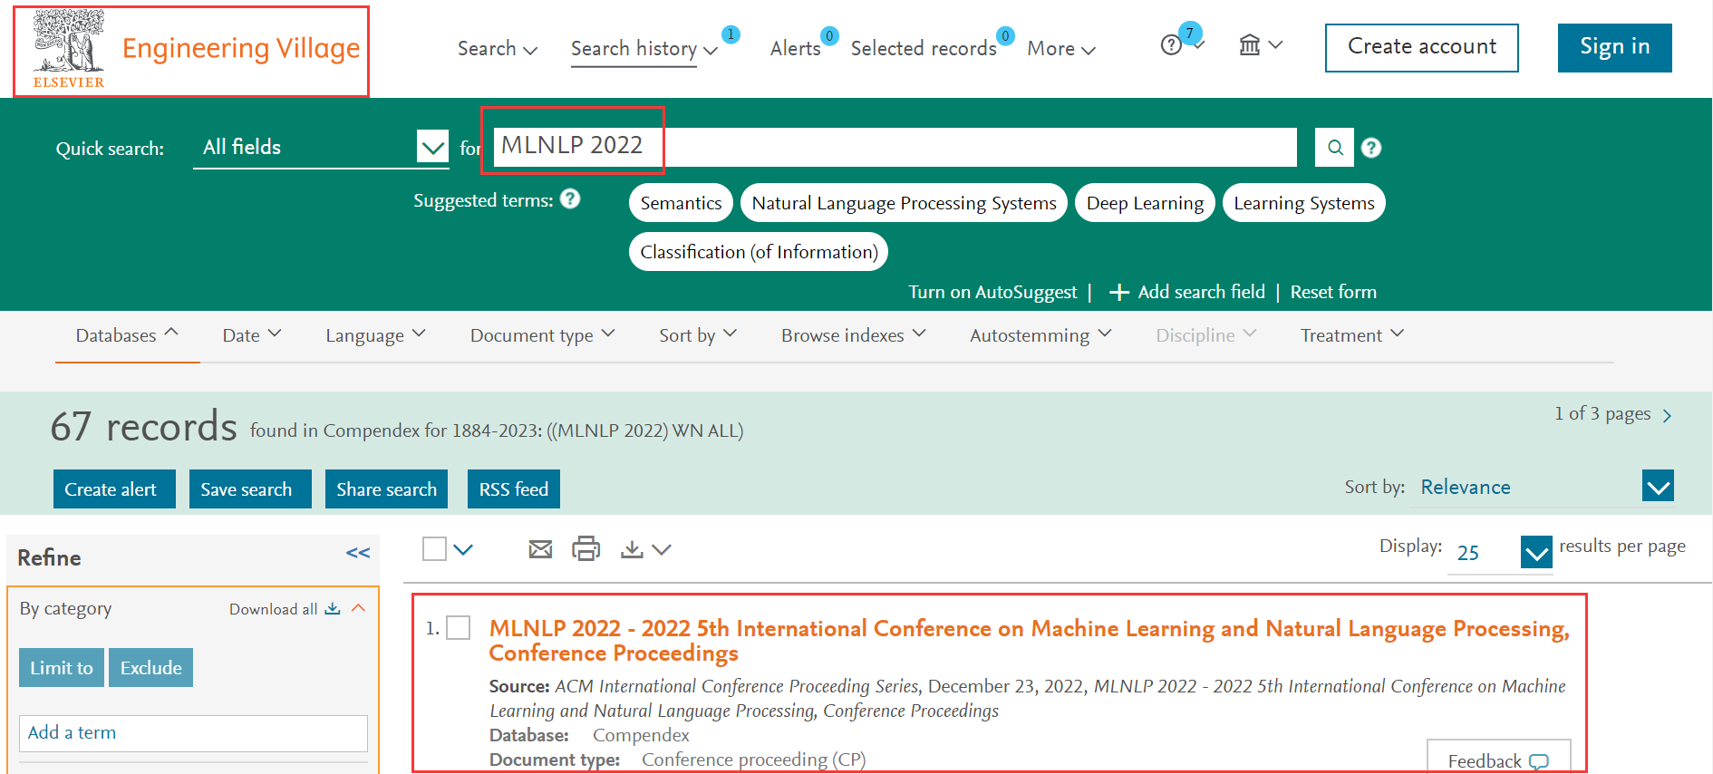Click the Natural Language Processing Systems suggestion
This screenshot has width=1713, height=774.
coord(904,203)
